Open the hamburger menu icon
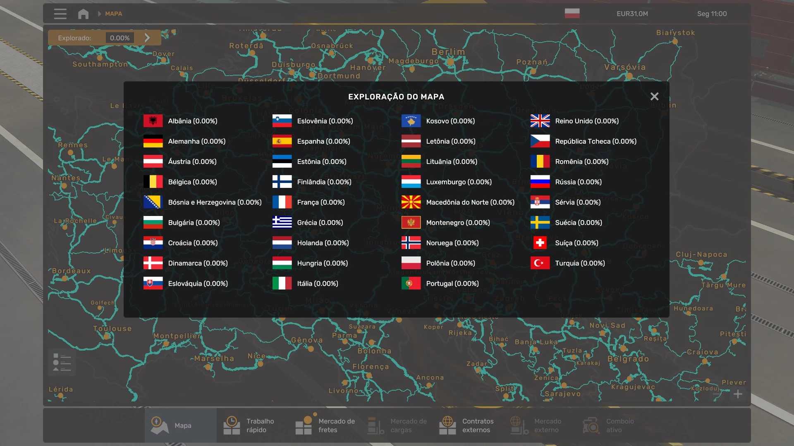Screen dimensions: 794x446 (x=60, y=14)
